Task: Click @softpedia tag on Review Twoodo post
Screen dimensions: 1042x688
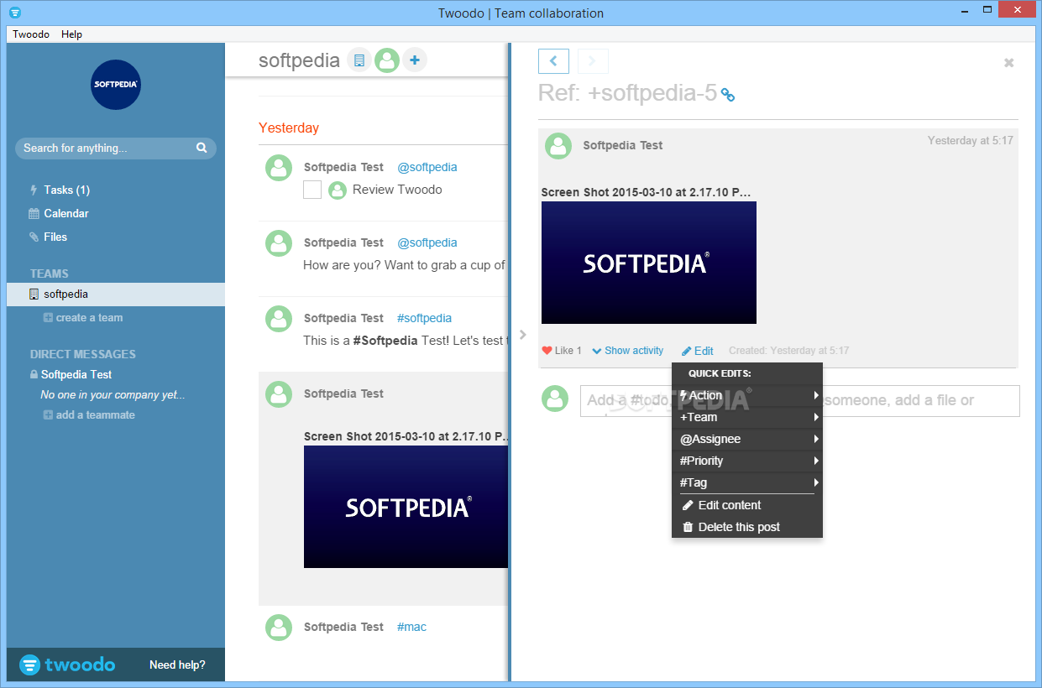Action: coord(427,167)
